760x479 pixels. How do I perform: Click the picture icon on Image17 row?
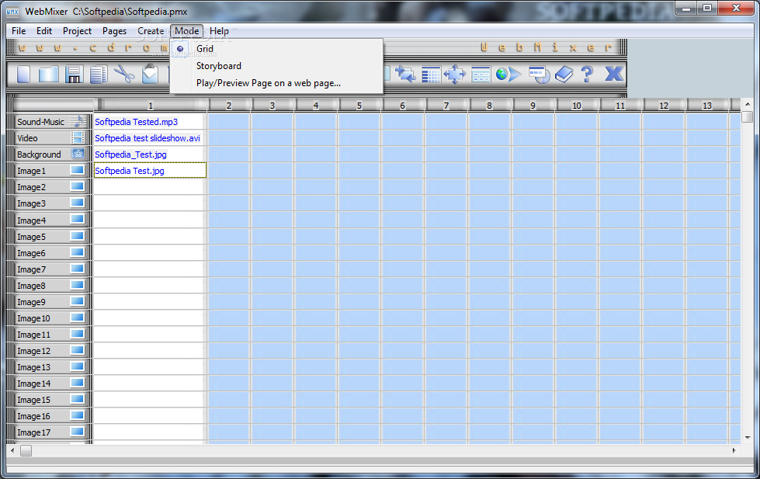click(78, 432)
